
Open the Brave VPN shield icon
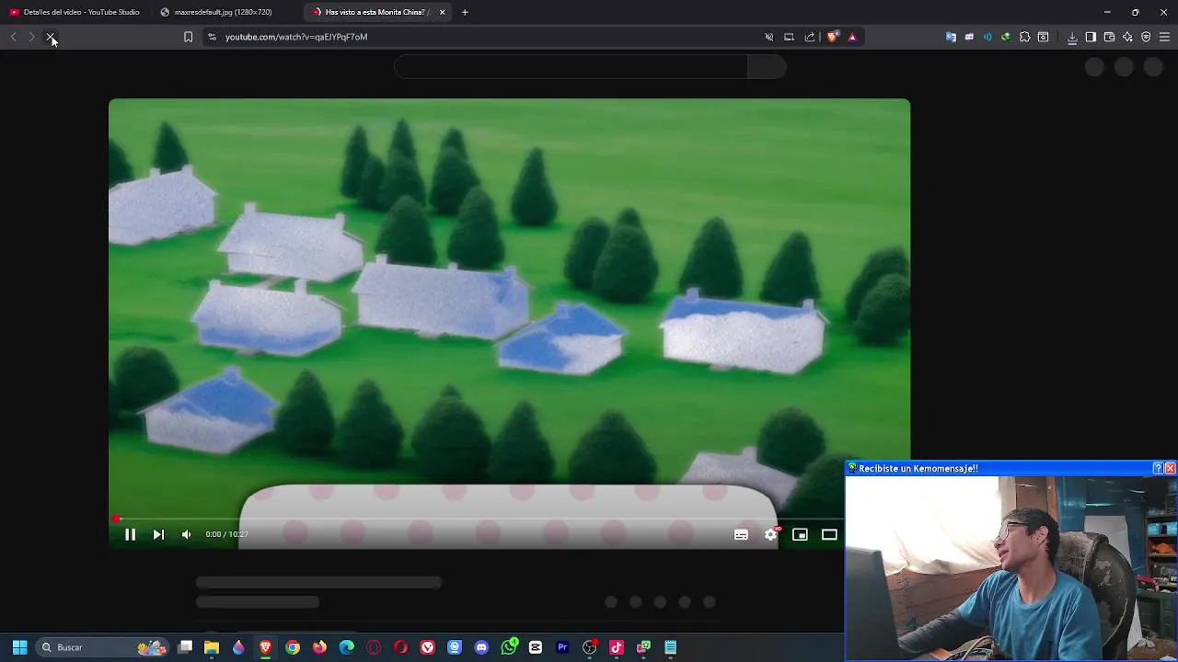point(1146,37)
